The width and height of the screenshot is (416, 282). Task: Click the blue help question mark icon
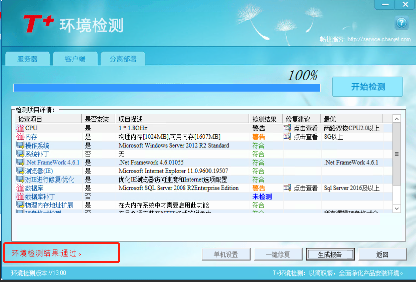[401, 23]
